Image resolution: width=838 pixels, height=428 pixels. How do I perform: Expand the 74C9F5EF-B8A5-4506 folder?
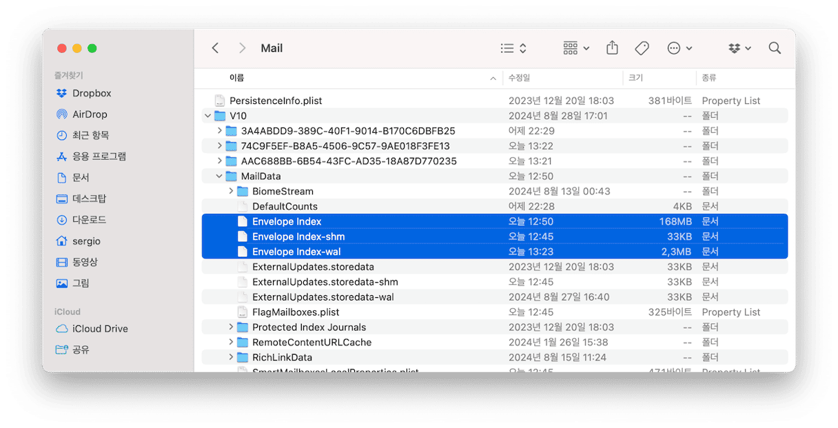click(x=219, y=146)
